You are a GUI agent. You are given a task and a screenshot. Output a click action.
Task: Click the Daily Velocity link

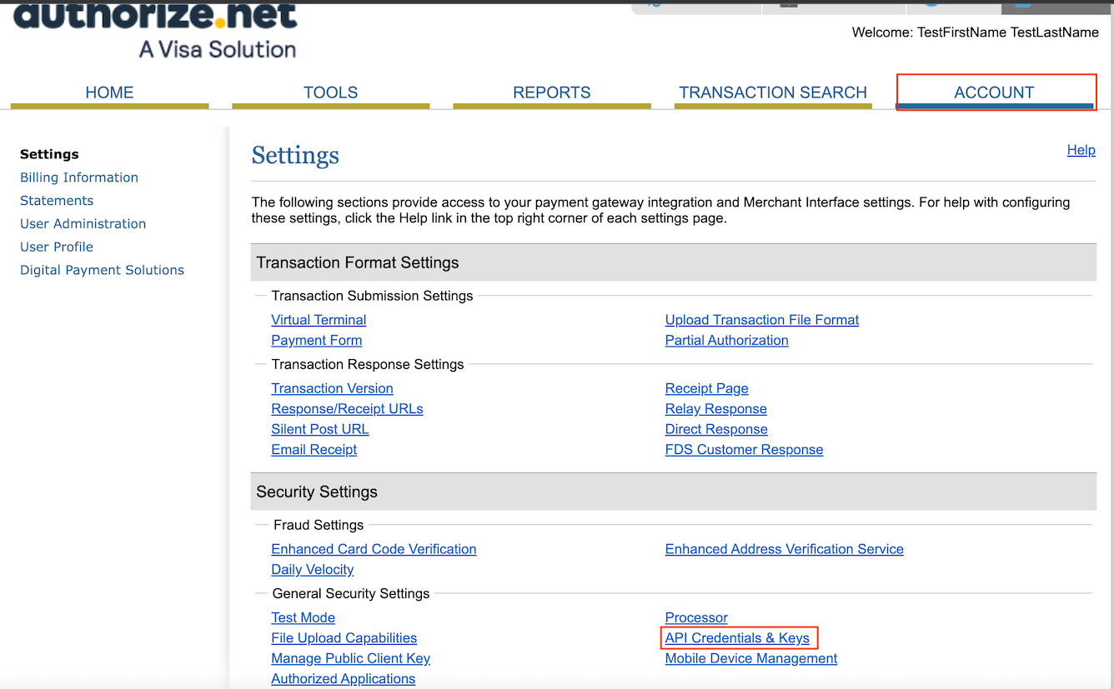tap(312, 570)
